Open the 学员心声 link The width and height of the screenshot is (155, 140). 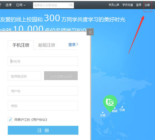[114, 5]
